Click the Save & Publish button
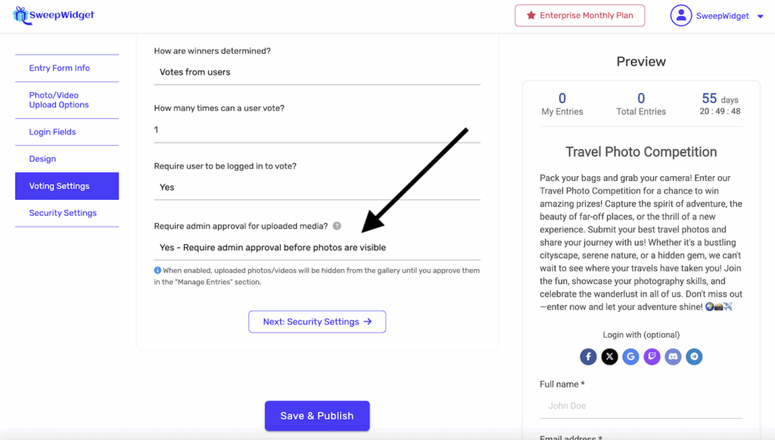Viewport: 775px width, 440px height. [x=317, y=416]
